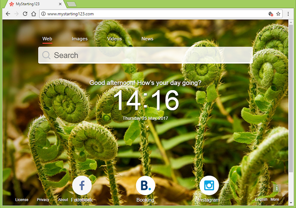This screenshot has width=296, height=208.
Task: Open the Instagram shortcut icon
Action: click(x=209, y=185)
